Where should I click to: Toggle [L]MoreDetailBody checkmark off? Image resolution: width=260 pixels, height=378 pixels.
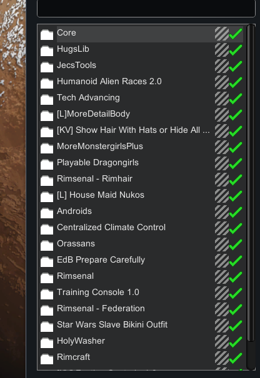point(236,115)
